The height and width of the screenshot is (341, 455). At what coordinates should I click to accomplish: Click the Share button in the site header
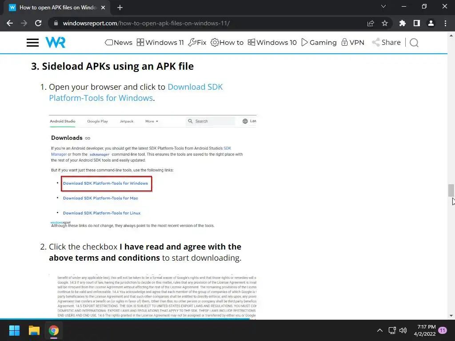386,43
